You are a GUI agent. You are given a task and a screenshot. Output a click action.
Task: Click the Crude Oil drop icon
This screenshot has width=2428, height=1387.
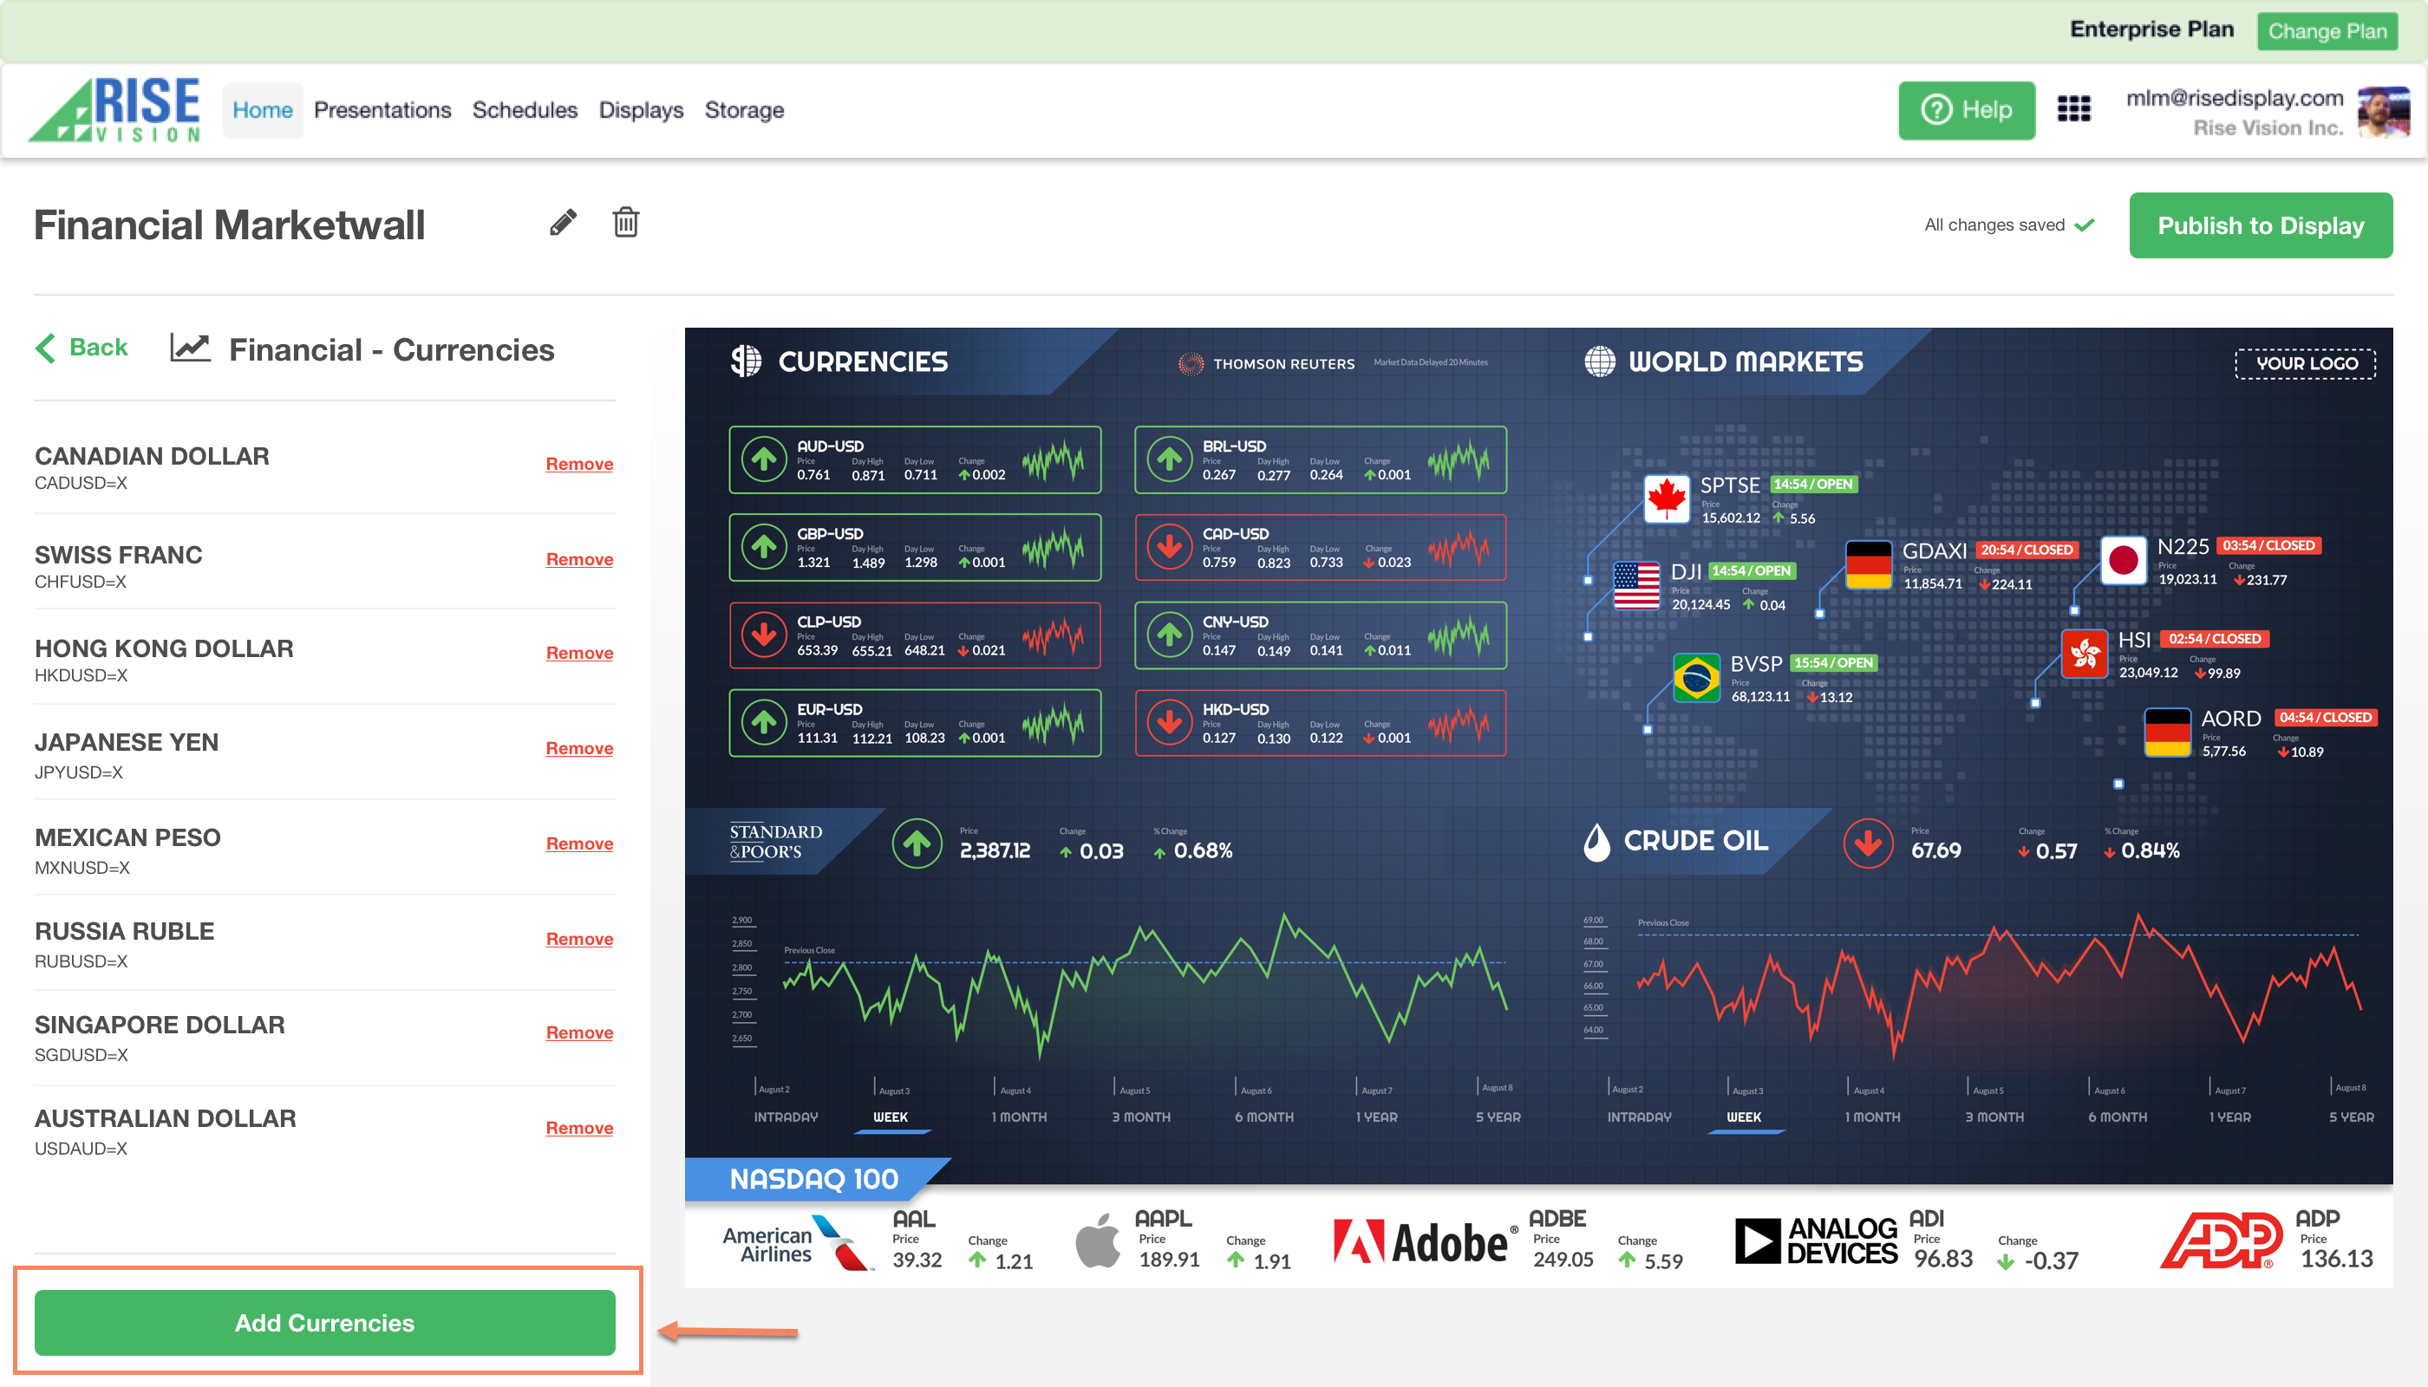click(1596, 842)
